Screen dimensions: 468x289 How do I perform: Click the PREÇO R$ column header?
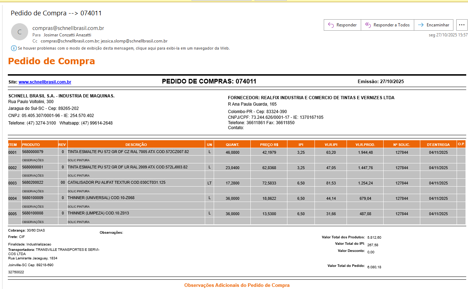[x=269, y=144]
